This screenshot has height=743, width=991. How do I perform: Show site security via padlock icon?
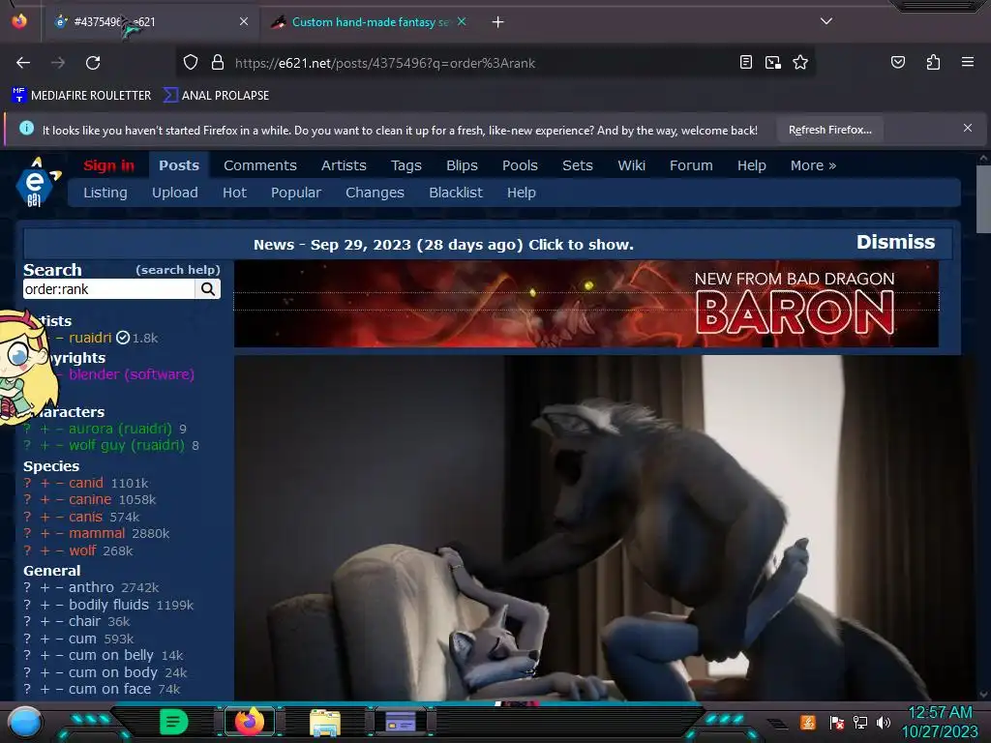[218, 63]
